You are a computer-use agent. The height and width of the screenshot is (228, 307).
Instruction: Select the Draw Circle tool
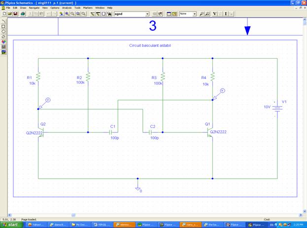coord(4,32)
